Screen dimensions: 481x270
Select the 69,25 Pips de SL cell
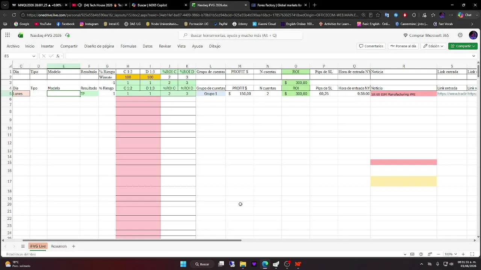324,94
